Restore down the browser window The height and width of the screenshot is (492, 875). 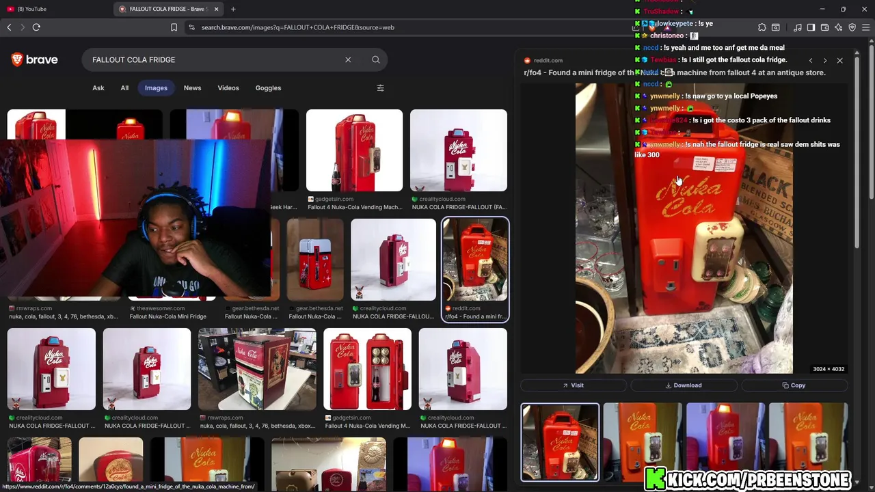(844, 9)
